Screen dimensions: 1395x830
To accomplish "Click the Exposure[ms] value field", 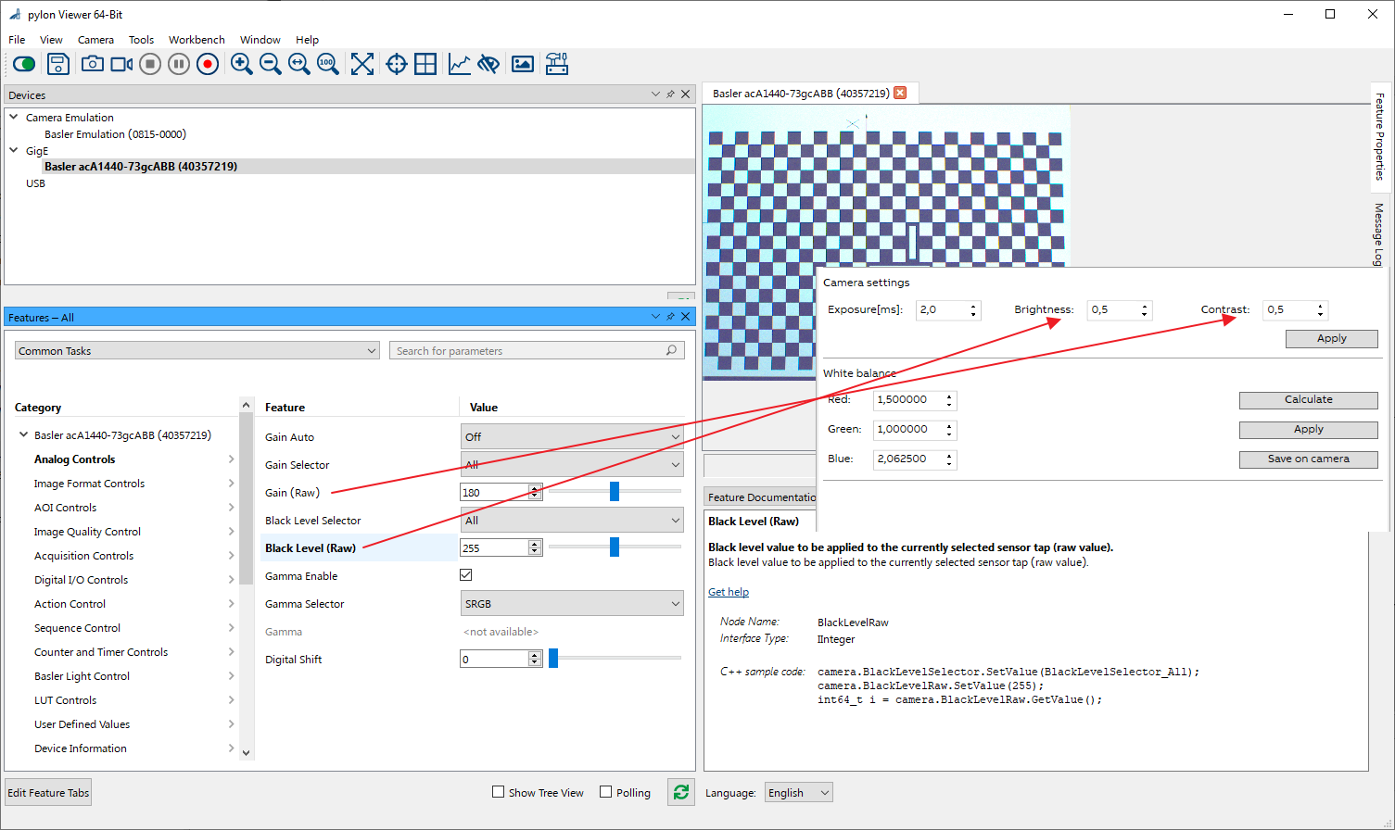I will click(x=947, y=310).
